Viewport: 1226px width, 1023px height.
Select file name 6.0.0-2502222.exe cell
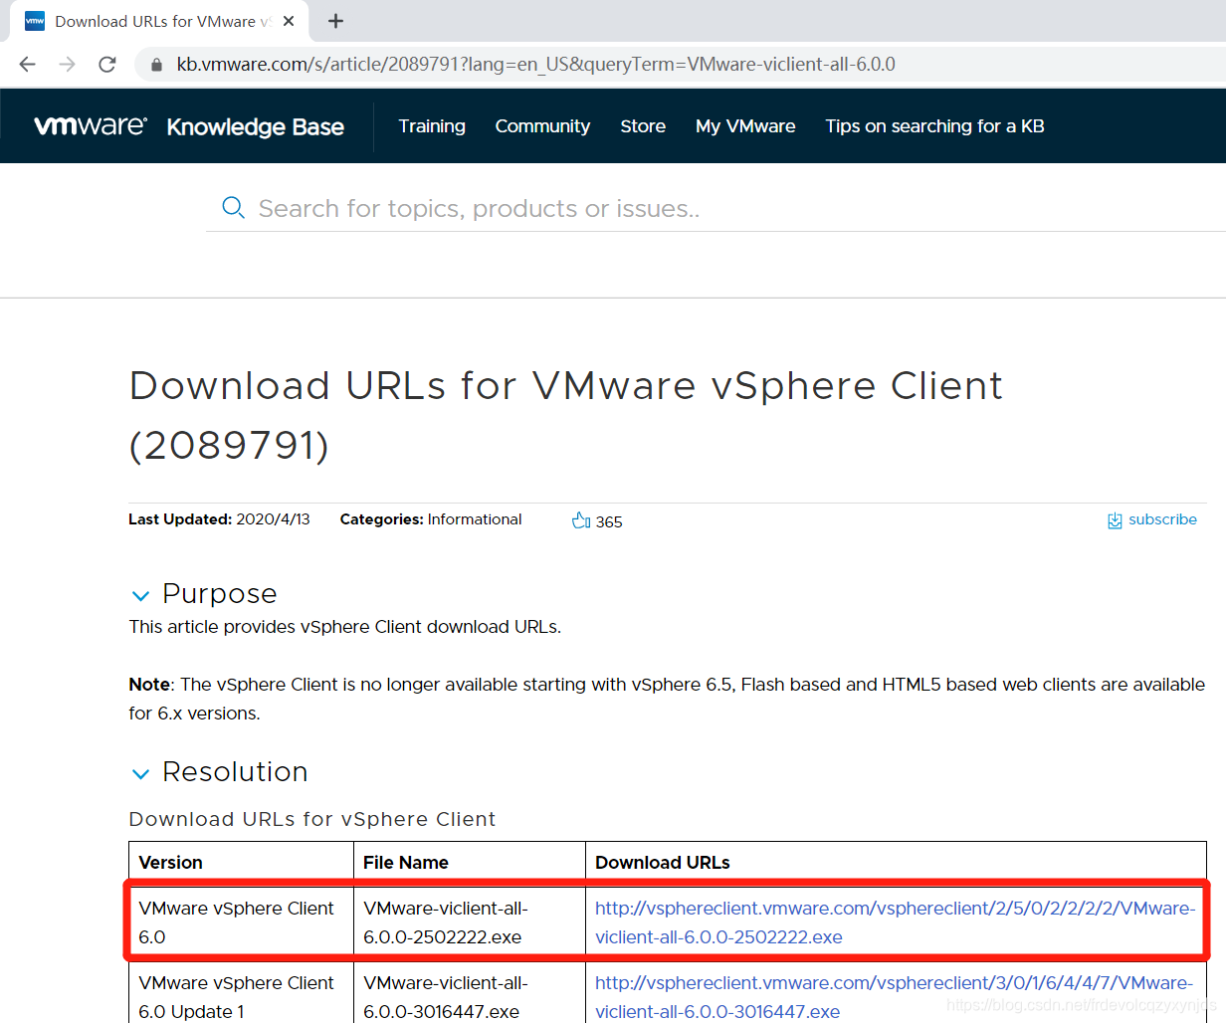[x=470, y=922]
